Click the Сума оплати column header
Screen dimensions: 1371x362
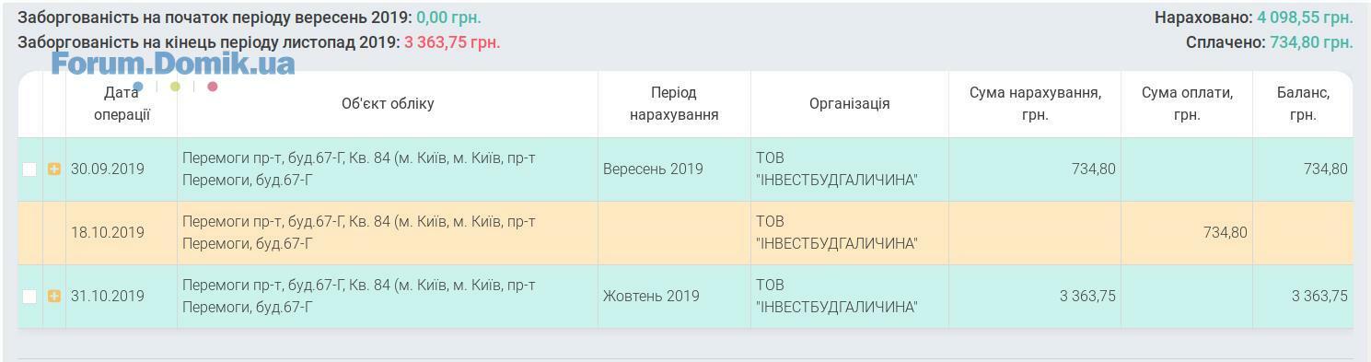pyautogui.click(x=1187, y=104)
